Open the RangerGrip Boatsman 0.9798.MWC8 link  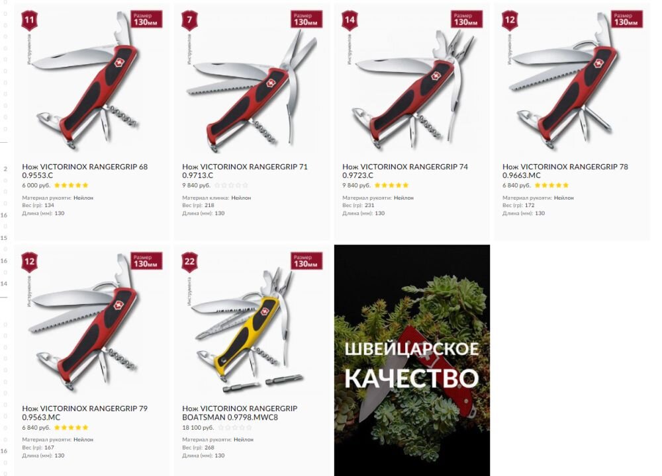240,413
